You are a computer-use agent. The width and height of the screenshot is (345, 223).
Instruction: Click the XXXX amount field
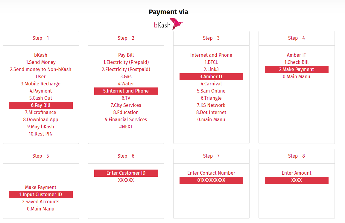(297, 180)
